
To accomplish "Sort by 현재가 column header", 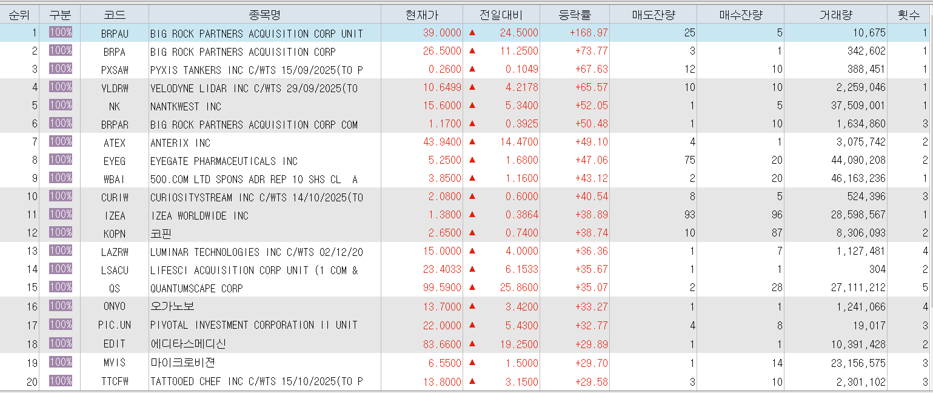I will coord(423,15).
